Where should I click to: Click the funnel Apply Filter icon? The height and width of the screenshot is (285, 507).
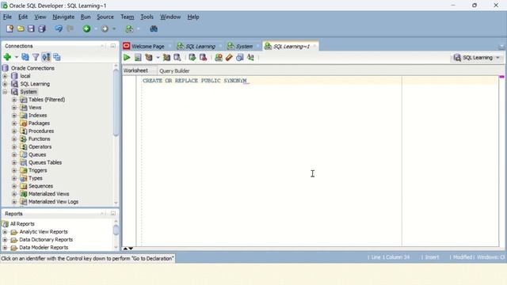point(36,57)
